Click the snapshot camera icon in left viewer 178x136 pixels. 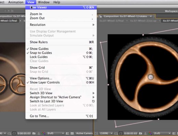pos(34,133)
